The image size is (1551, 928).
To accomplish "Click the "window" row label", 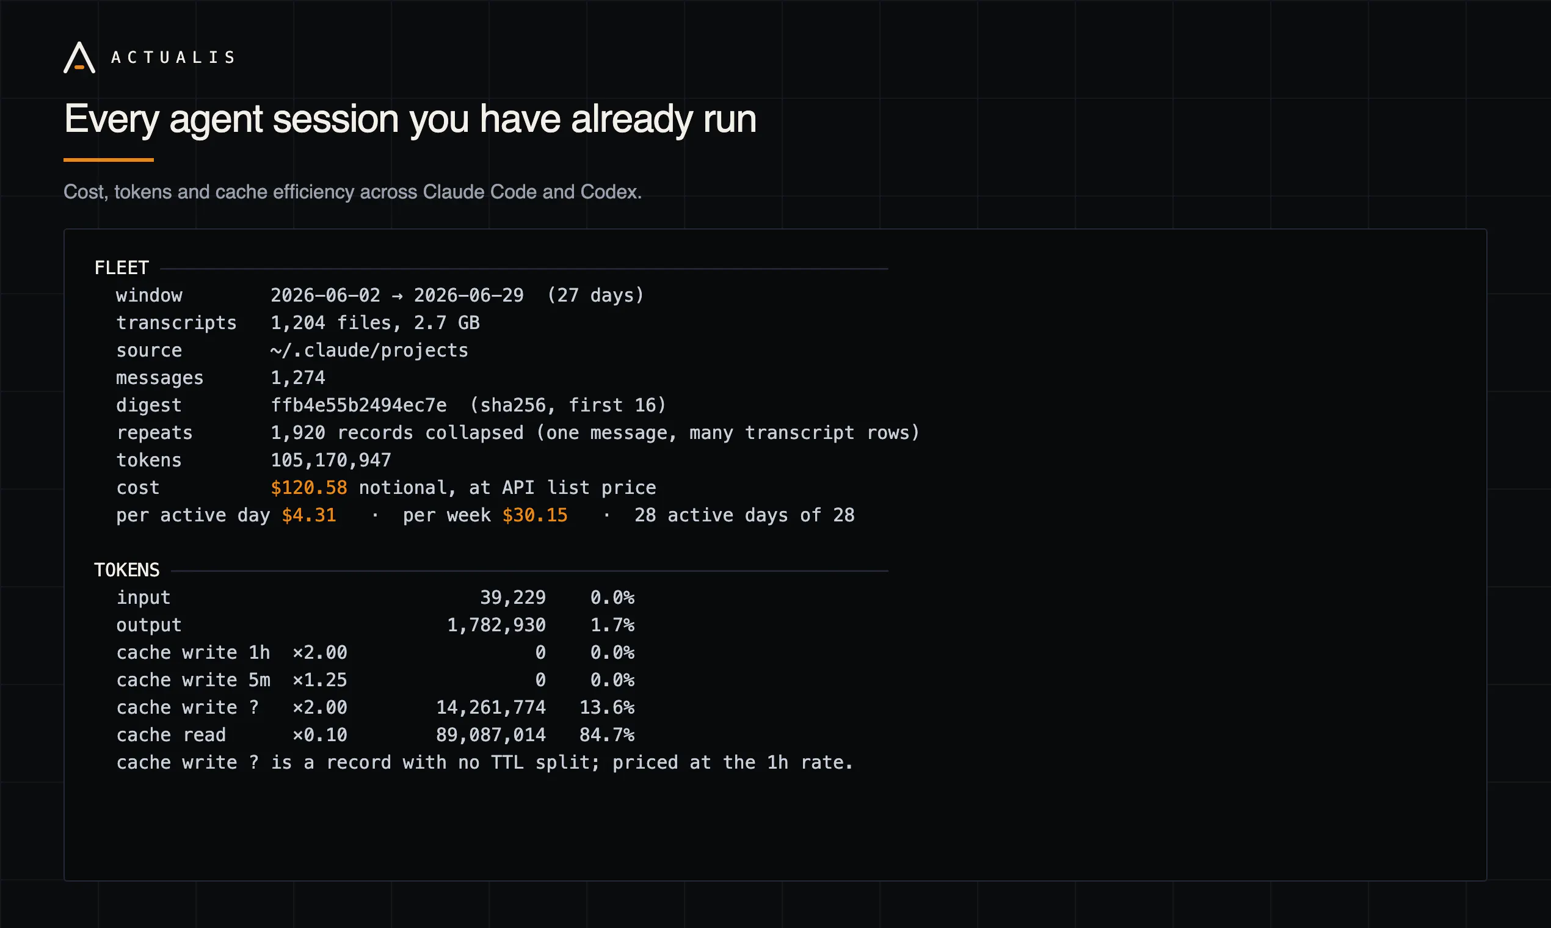I will [x=149, y=295].
